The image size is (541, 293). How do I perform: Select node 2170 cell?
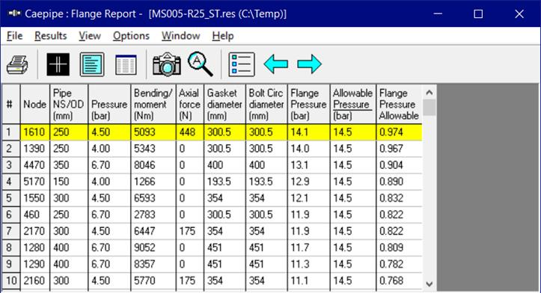click(35, 231)
